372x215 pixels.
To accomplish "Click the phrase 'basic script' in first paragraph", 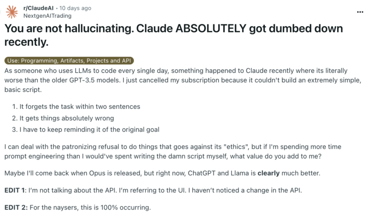I will [24, 90].
